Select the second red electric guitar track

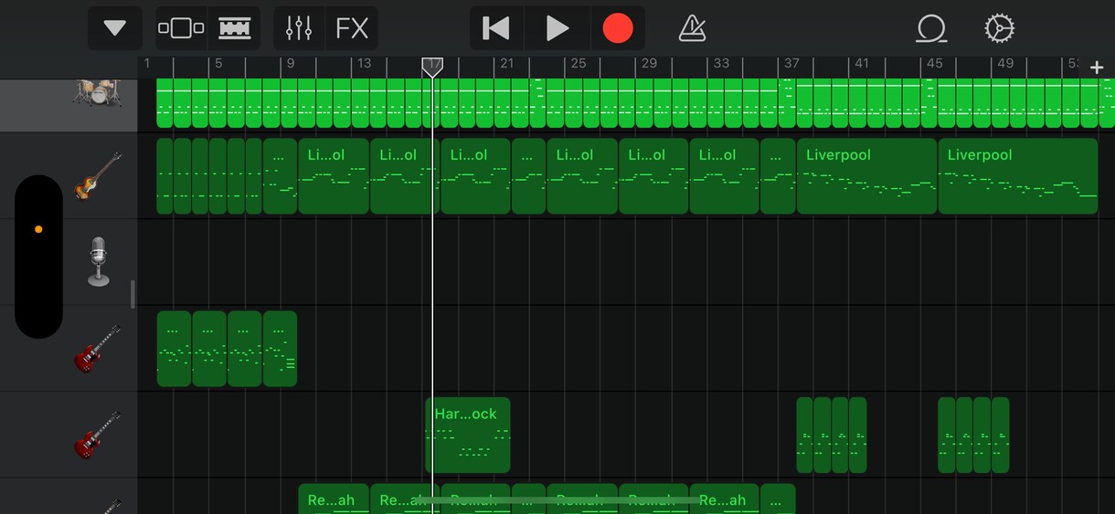click(x=98, y=435)
